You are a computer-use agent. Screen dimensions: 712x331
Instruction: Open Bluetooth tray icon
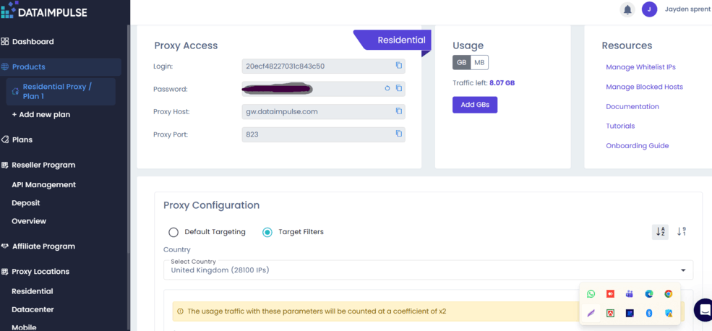pos(649,313)
